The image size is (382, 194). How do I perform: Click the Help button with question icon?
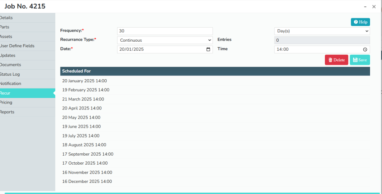pyautogui.click(x=360, y=22)
